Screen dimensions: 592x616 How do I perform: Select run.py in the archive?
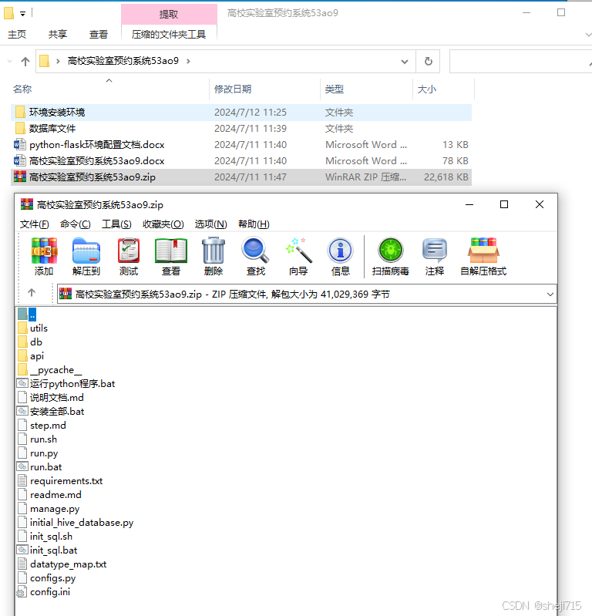pos(44,453)
